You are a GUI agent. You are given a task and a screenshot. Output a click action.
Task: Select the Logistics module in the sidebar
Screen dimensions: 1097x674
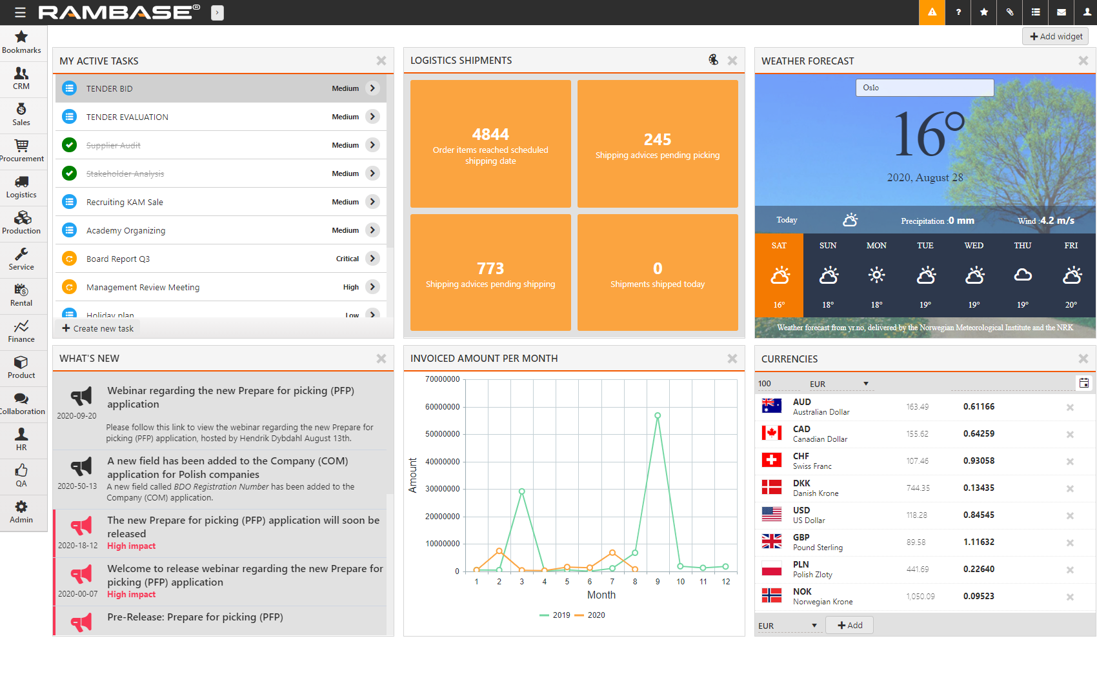tap(21, 188)
